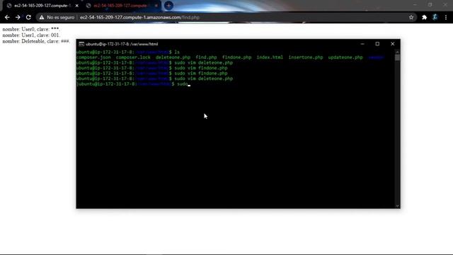Click the 'No es seguro' label
Image resolution: width=453 pixels, height=255 pixels.
tap(60, 17)
